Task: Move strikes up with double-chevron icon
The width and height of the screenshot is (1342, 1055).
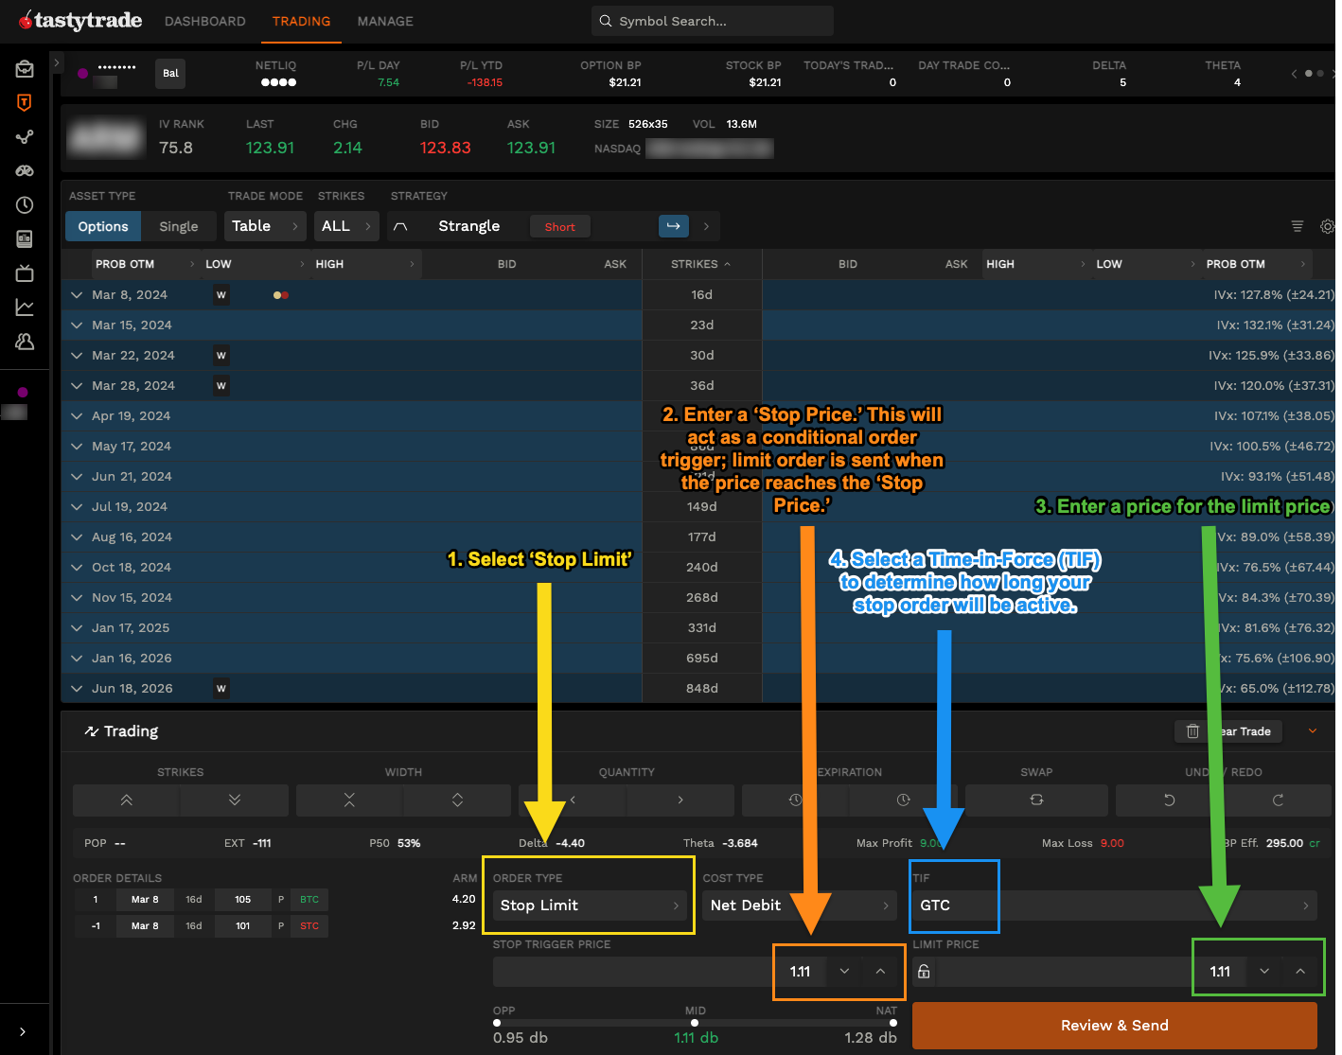Action: pos(126,800)
